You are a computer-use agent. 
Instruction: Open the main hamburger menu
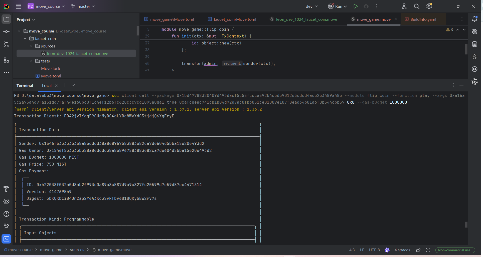point(19,6)
